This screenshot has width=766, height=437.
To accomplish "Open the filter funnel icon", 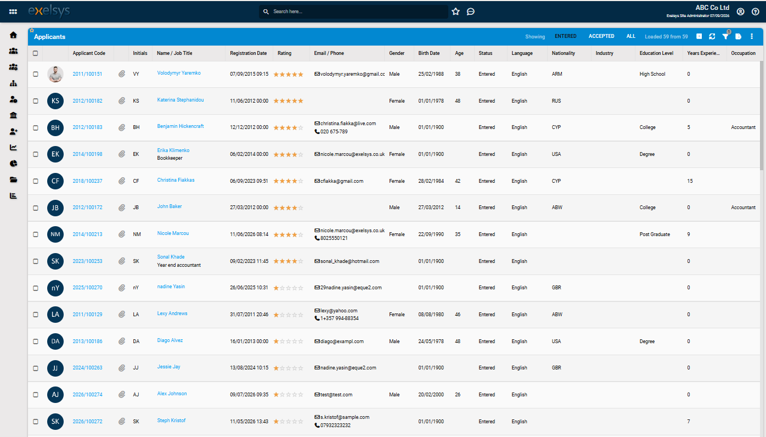I will (x=725, y=36).
